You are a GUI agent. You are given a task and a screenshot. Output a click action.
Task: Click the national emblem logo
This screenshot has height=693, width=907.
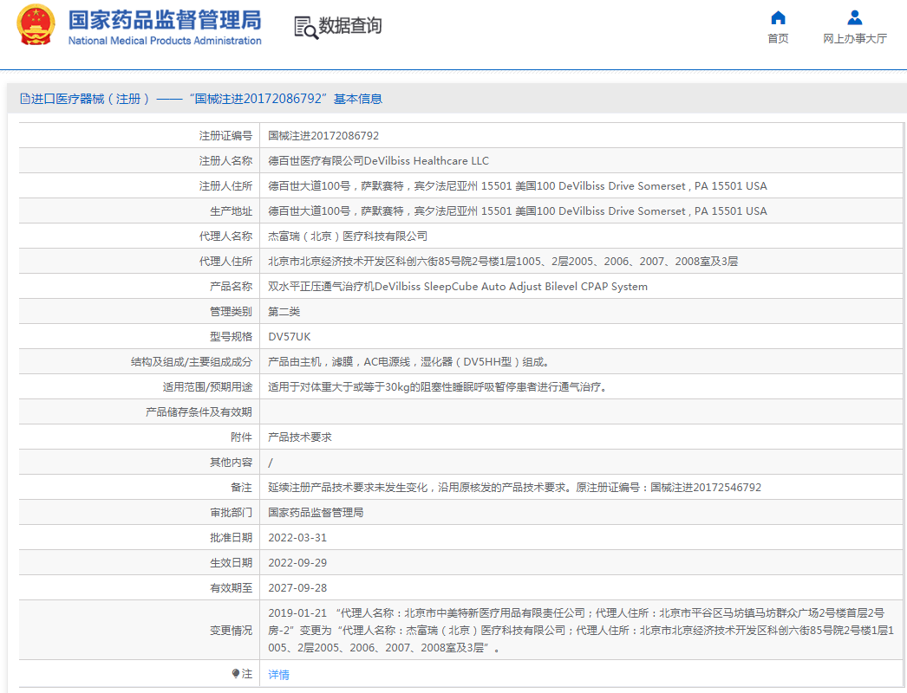coord(35,26)
